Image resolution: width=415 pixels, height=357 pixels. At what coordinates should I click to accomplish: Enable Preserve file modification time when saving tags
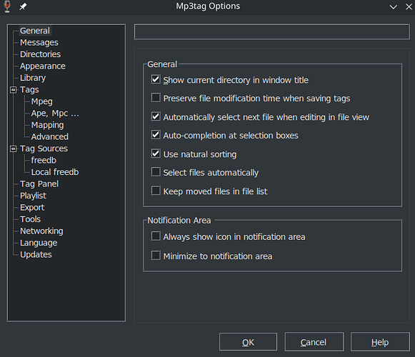click(156, 97)
